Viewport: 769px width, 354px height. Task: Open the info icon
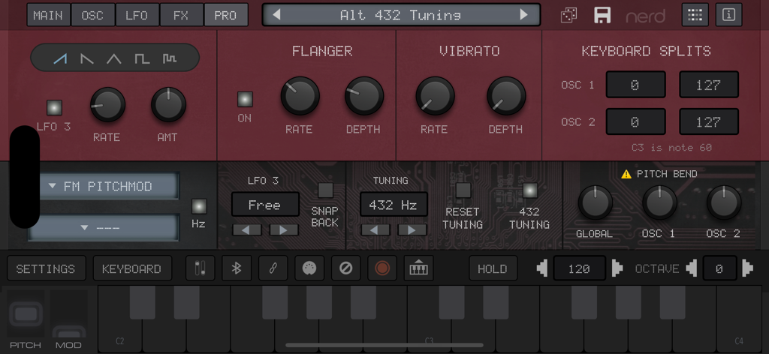[x=728, y=15]
